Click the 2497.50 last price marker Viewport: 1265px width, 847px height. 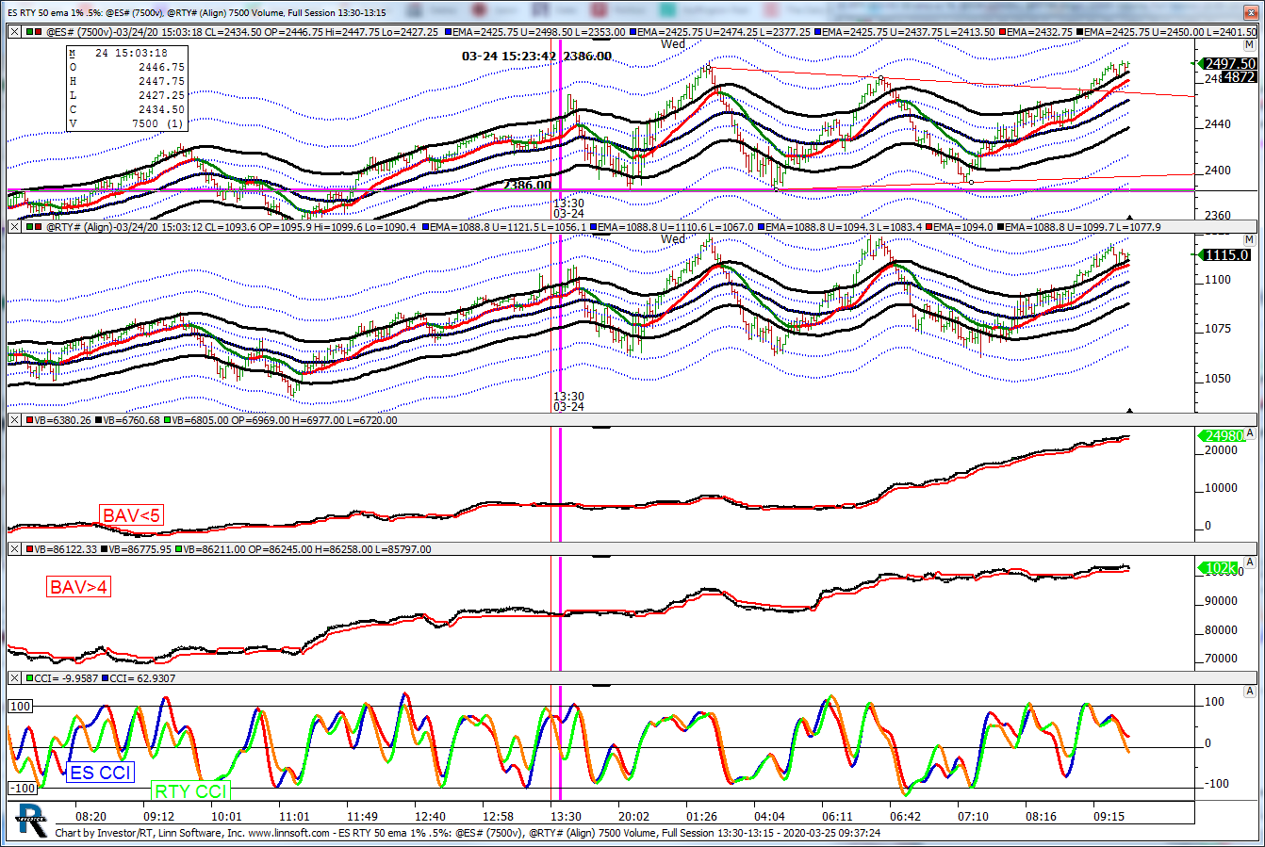pyautogui.click(x=1228, y=63)
